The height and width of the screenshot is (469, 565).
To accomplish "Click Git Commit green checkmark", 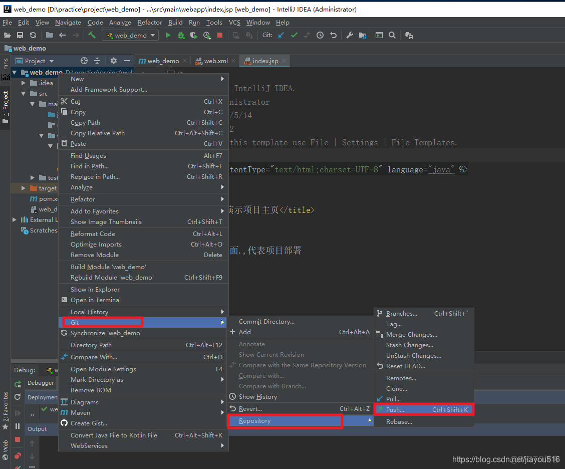I will pyautogui.click(x=294, y=35).
